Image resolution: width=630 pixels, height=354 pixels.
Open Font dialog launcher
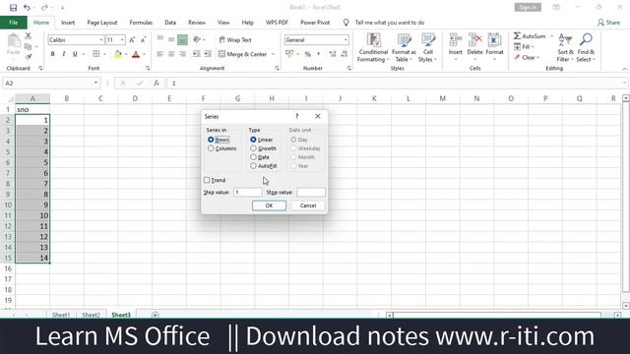pyautogui.click(x=148, y=68)
